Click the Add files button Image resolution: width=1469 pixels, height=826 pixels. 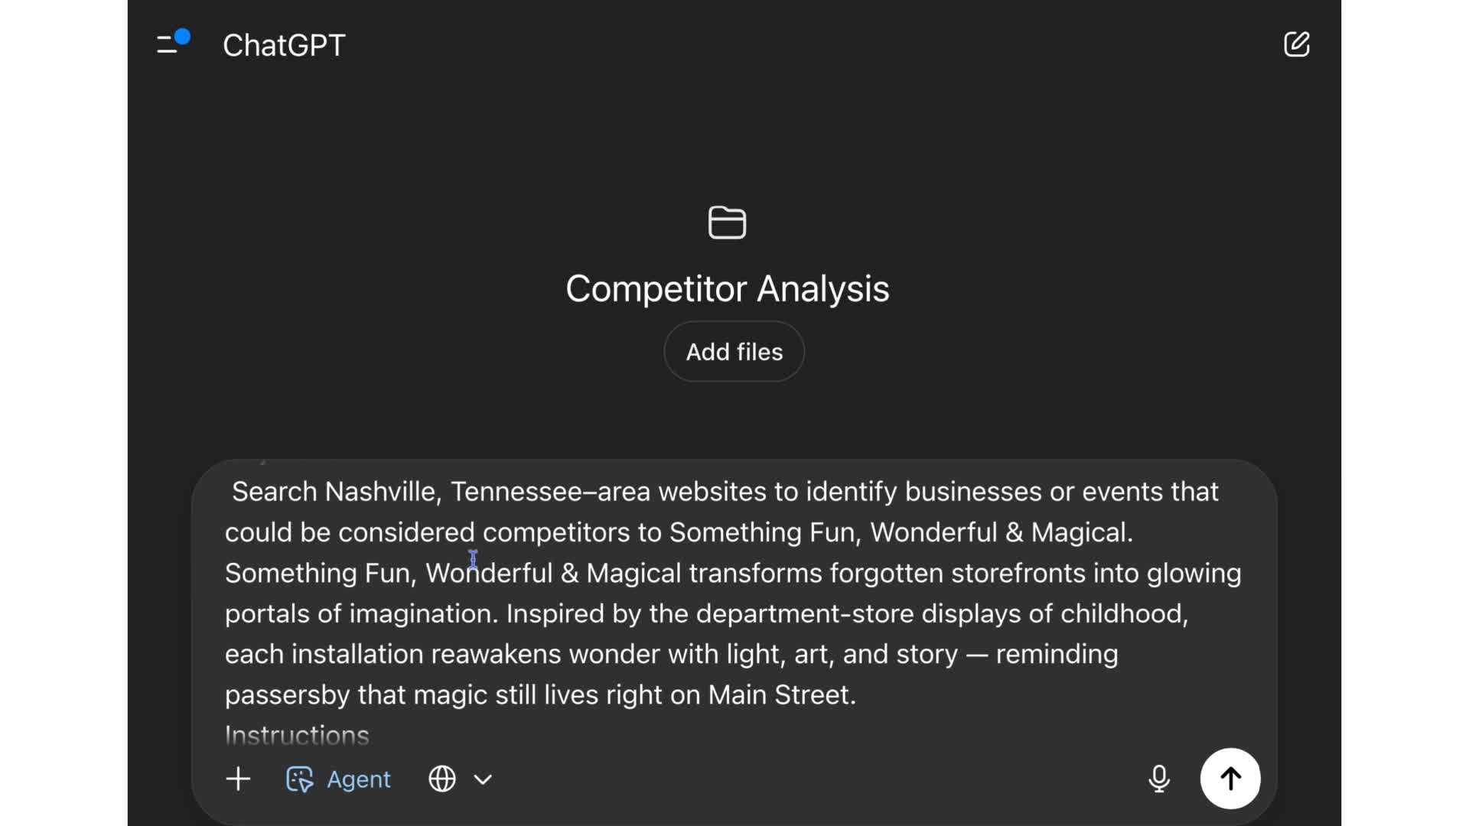(734, 352)
